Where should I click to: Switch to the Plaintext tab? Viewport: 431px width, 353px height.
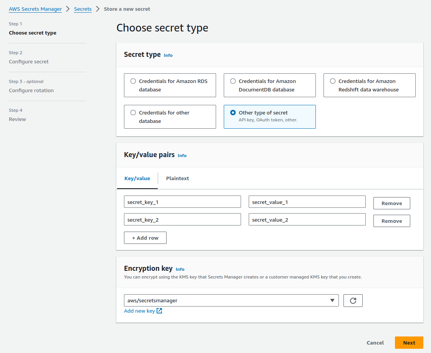[177, 178]
